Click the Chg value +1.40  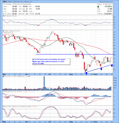[110, 9]
